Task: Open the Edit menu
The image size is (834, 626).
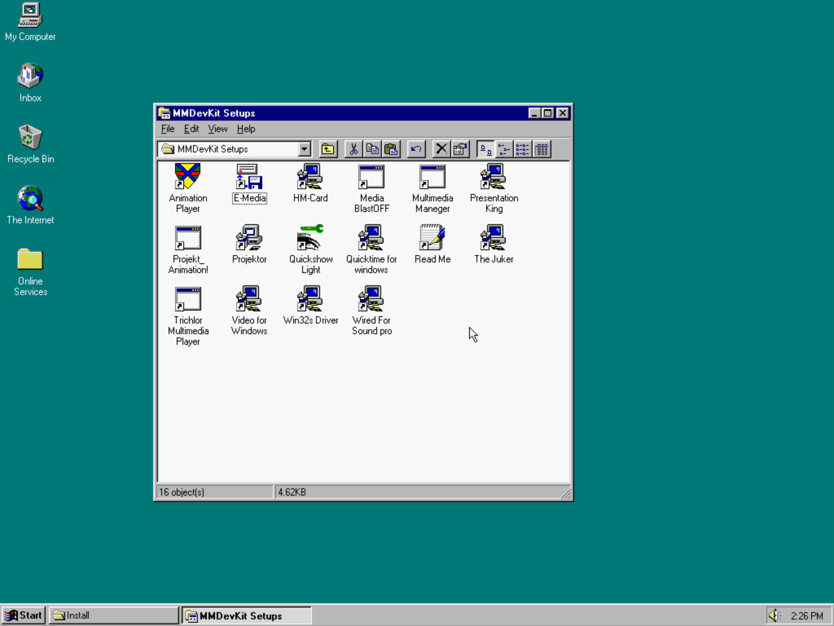Action: coord(191,129)
